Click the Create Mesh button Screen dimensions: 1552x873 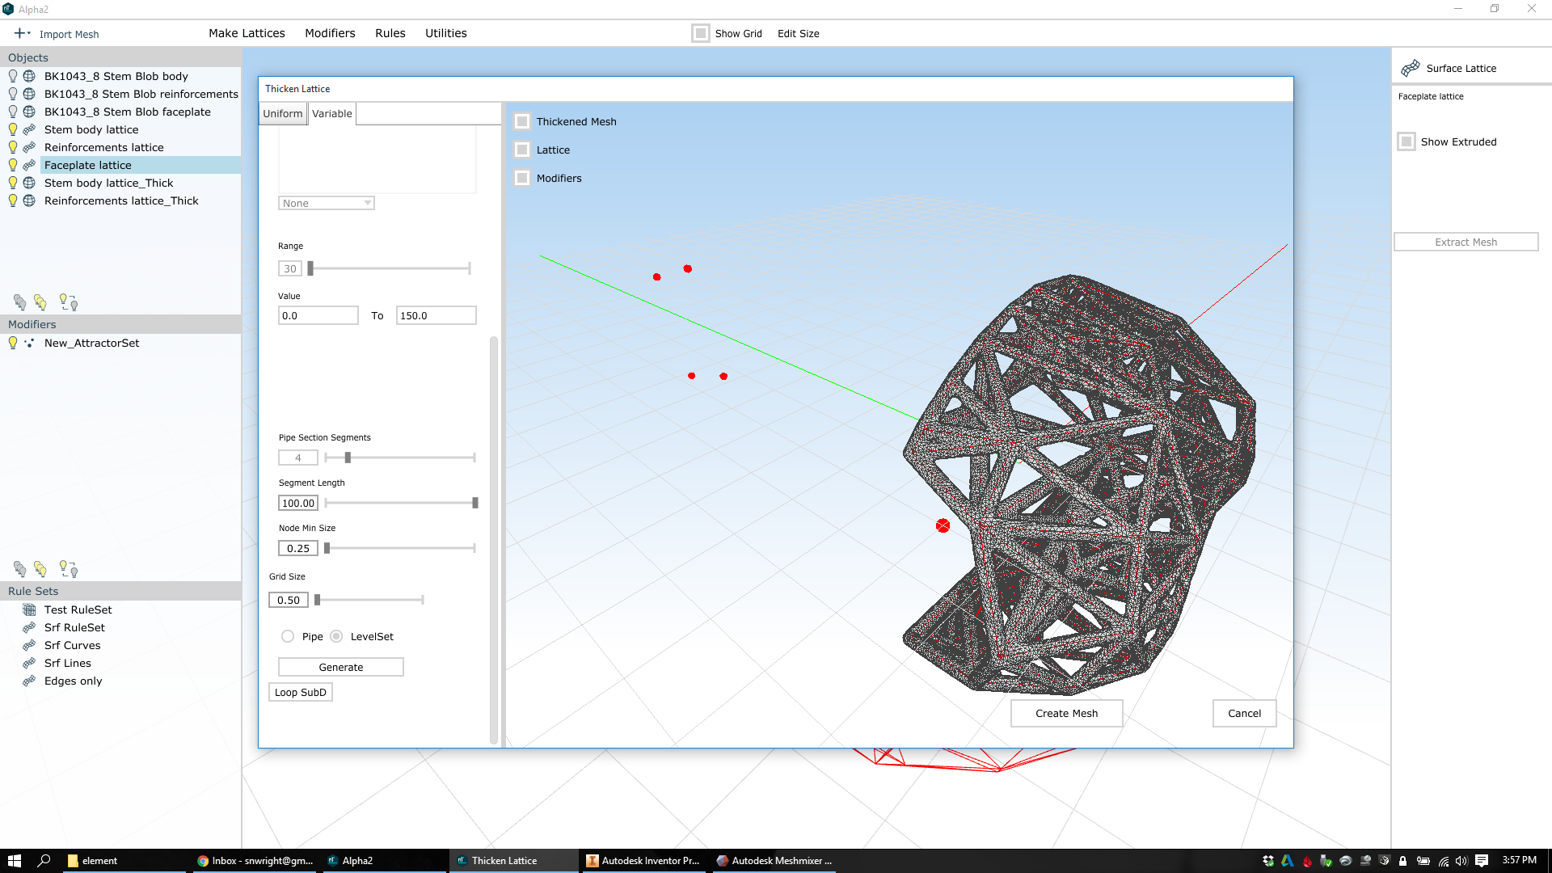pyautogui.click(x=1066, y=713)
